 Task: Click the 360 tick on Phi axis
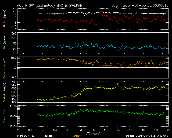13,33
